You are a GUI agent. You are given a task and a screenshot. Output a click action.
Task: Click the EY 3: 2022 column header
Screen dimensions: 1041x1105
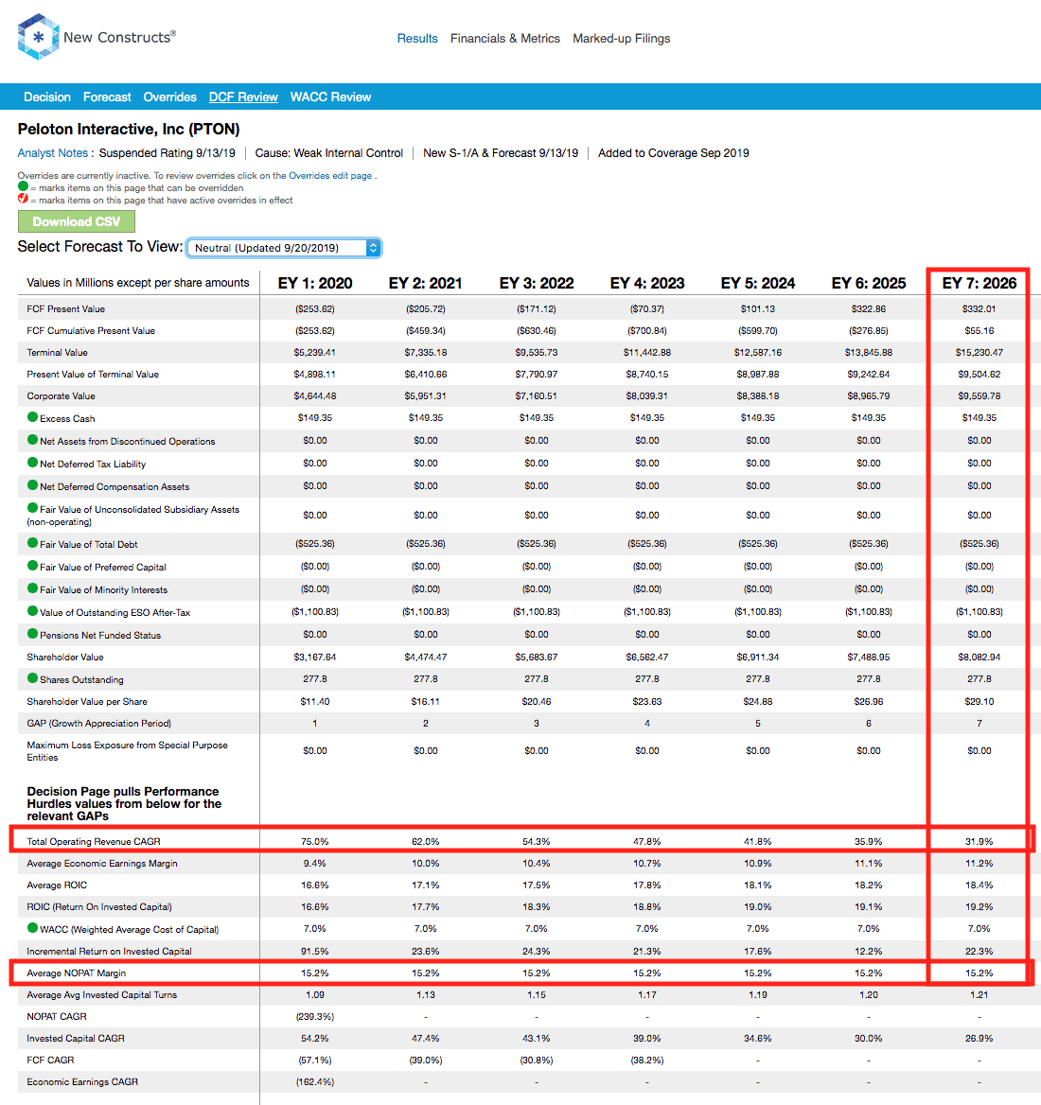point(537,283)
